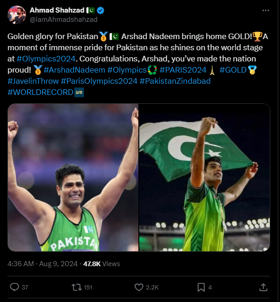Open the @iamAhmadshahzad handle link
Viewport: 280px width, 302px height.
[64, 19]
